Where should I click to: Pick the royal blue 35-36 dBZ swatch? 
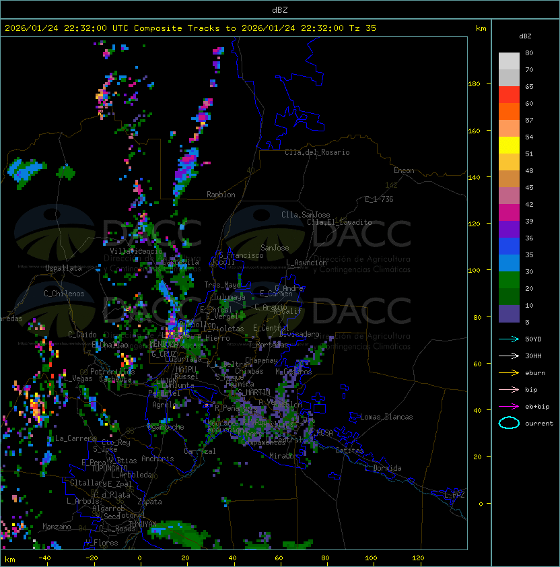tap(509, 246)
